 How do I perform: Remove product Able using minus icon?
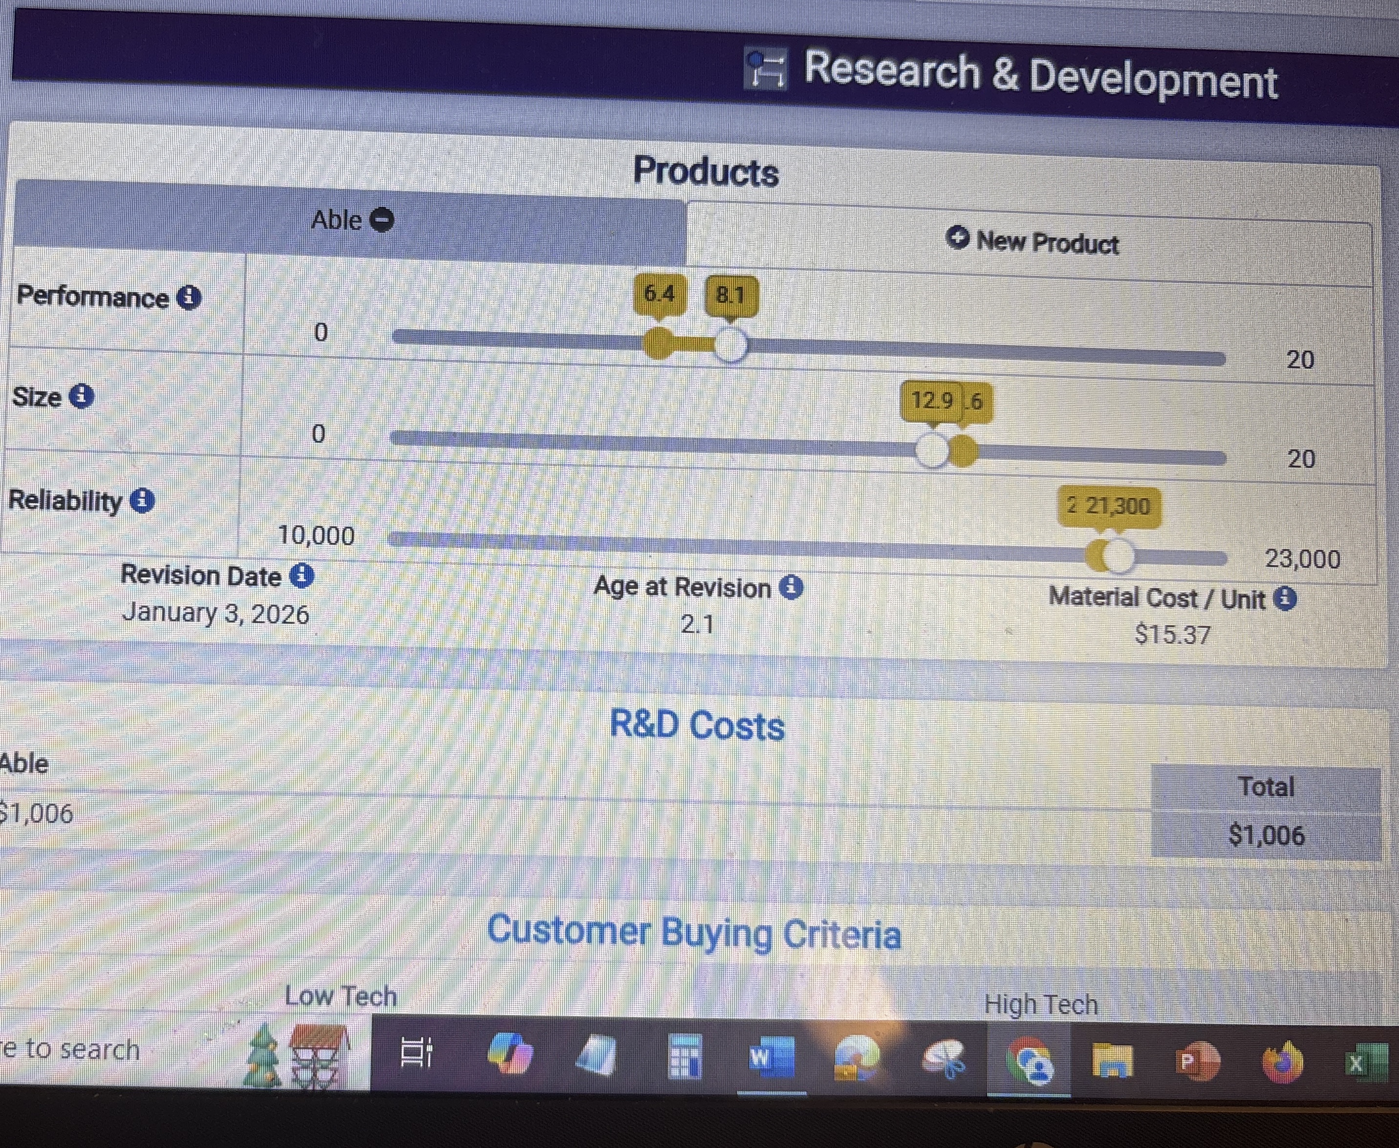[x=382, y=219]
